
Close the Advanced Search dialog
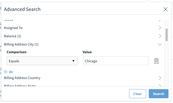coord(166,9)
